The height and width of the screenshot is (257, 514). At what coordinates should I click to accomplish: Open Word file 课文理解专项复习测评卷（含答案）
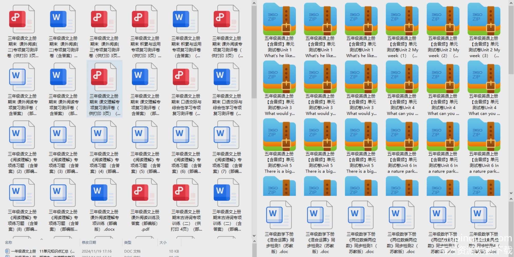pyautogui.click(x=145, y=89)
